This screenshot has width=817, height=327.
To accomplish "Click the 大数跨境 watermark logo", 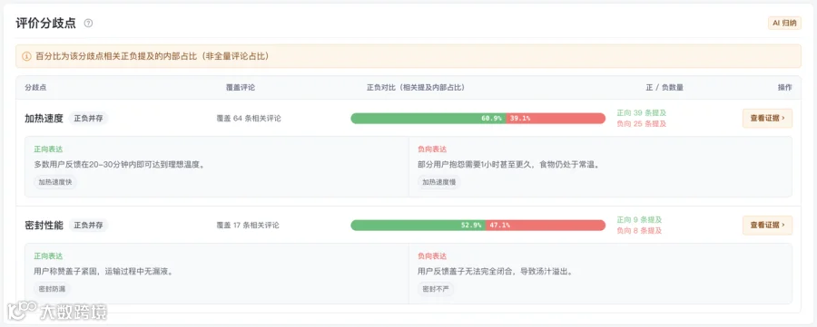I will 57,312.
